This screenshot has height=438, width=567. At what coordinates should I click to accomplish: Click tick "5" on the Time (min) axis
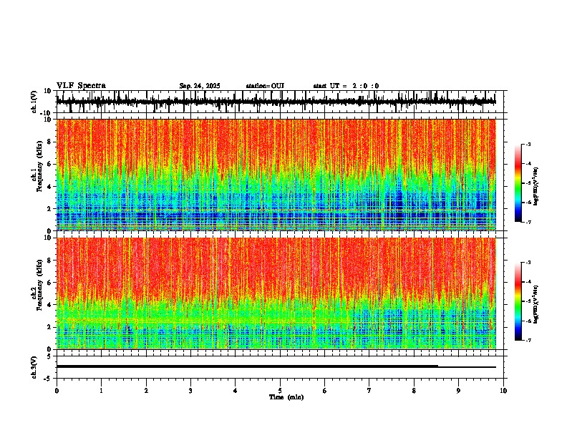(x=280, y=391)
